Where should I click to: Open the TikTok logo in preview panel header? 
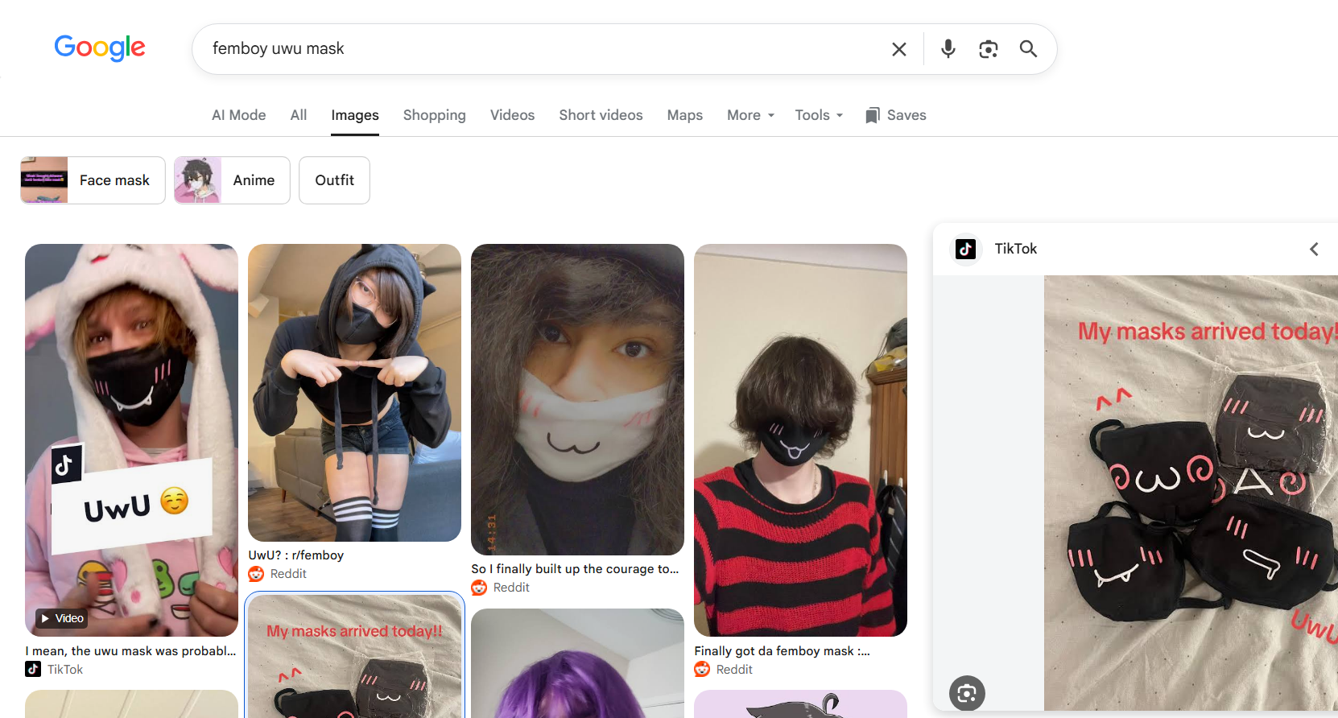coord(965,249)
